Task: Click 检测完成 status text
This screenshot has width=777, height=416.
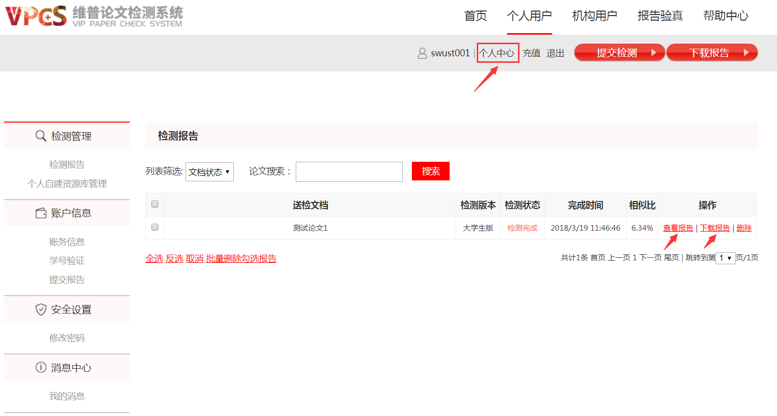Action: (x=522, y=228)
